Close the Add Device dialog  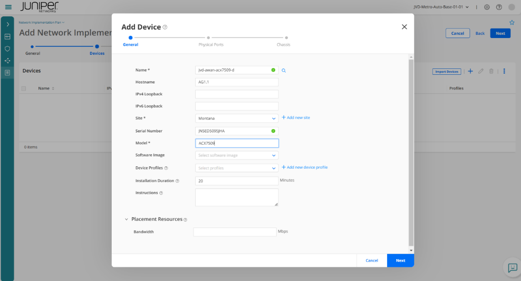404,27
